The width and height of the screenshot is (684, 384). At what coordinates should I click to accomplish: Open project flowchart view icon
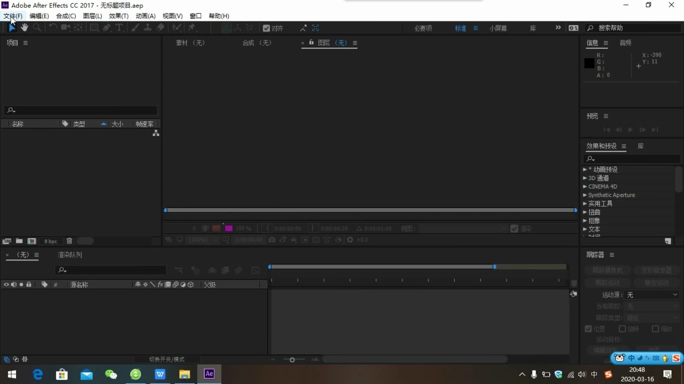[156, 133]
